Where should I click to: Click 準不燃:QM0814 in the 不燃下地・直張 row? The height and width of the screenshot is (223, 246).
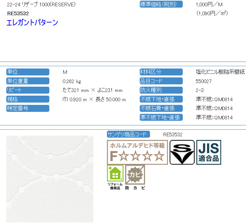tap(214, 100)
